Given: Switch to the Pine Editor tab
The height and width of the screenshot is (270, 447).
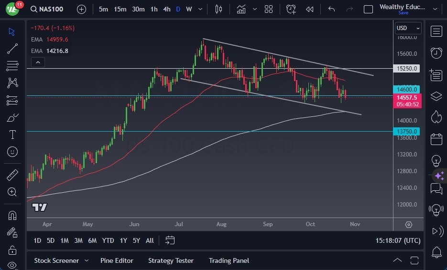Looking at the screenshot, I should pos(117,260).
